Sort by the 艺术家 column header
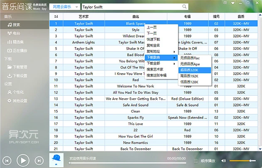This screenshot has width=262, height=168. (84, 17)
